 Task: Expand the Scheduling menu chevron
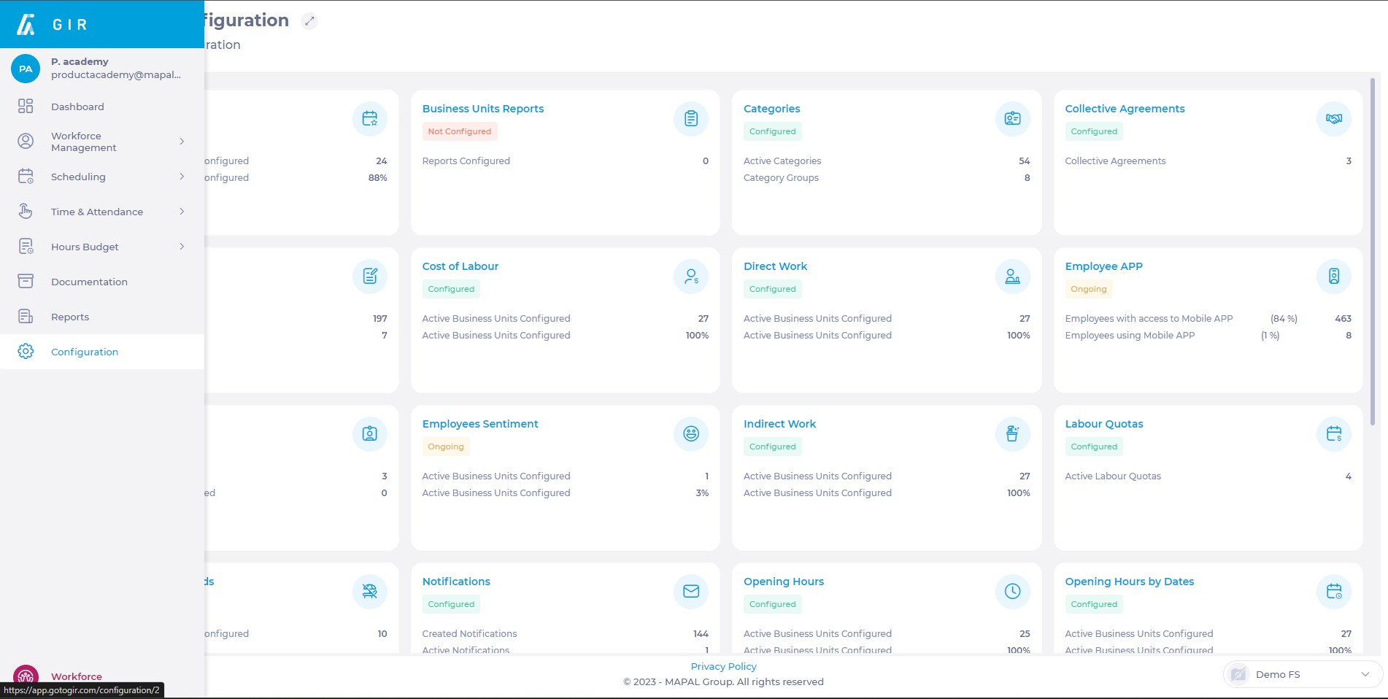point(182,177)
